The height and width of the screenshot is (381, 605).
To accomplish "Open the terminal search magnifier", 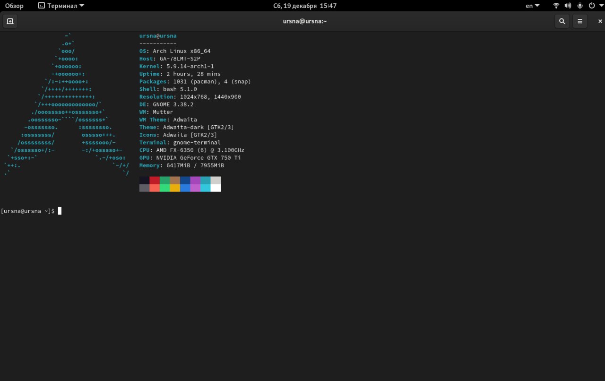I will click(x=562, y=21).
